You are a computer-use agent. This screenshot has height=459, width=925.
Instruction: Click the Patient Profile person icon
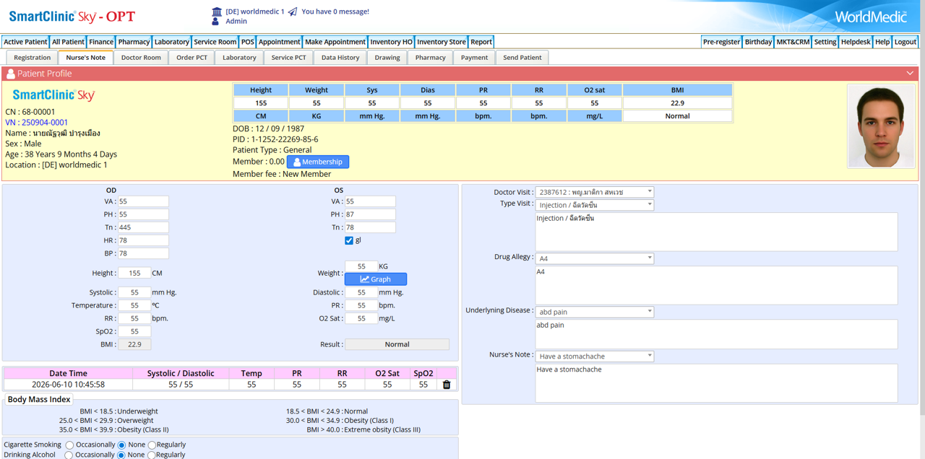[x=11, y=74]
